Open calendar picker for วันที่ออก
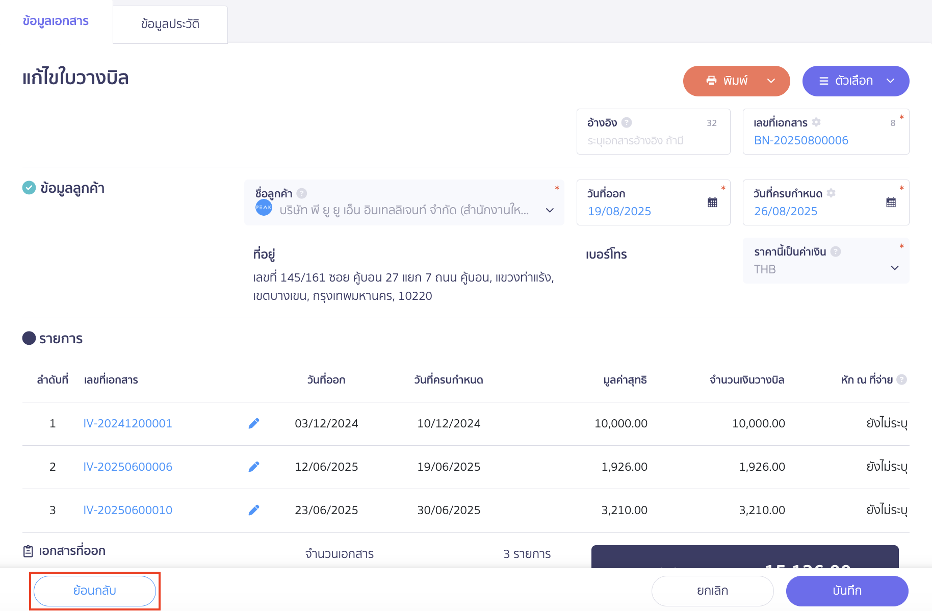Screen dimensions: 932x611 pos(712,202)
